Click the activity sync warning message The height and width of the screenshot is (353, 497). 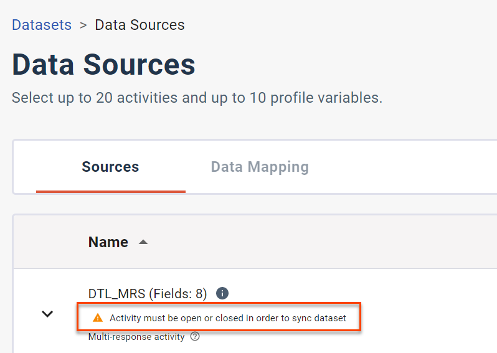coord(227,318)
